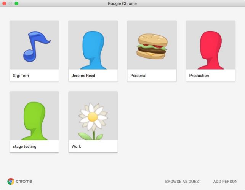Click the blue music note avatar

coord(37,46)
